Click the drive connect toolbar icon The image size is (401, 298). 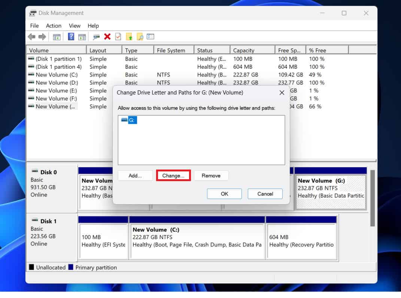pyautogui.click(x=97, y=37)
